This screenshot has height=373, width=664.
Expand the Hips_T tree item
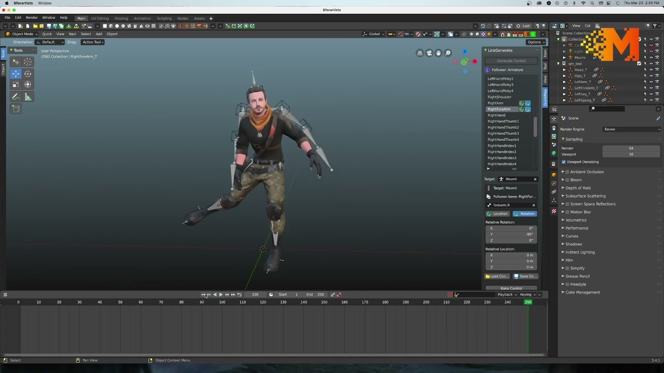(564, 76)
